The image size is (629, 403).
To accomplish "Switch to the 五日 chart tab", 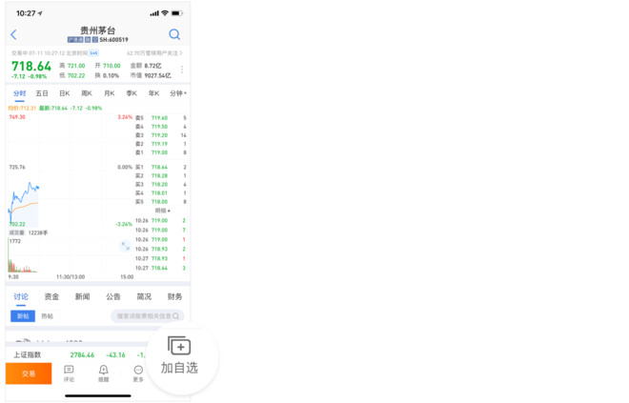I will tap(42, 93).
